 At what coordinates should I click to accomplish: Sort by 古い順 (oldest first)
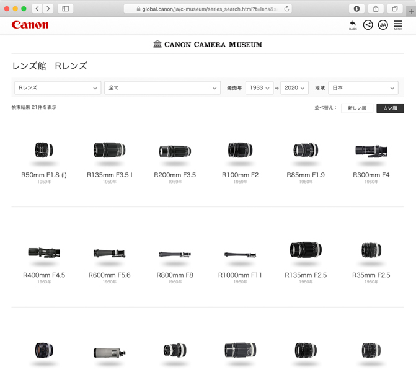click(390, 108)
